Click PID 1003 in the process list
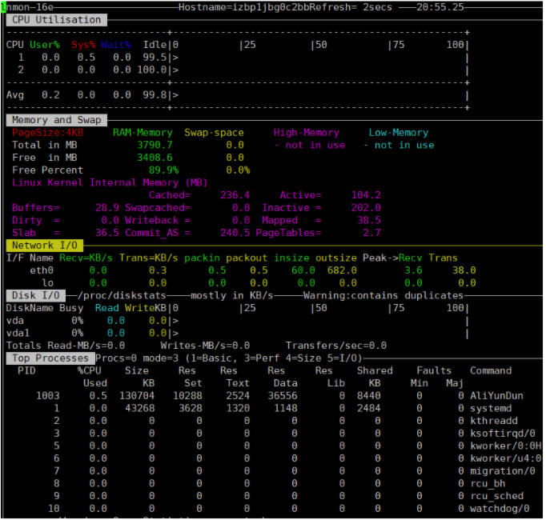Screen dimensions: 546x520 [48, 396]
